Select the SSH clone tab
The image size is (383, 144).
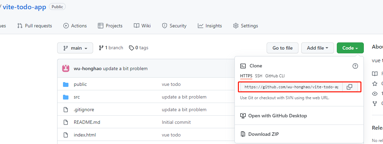259,76
